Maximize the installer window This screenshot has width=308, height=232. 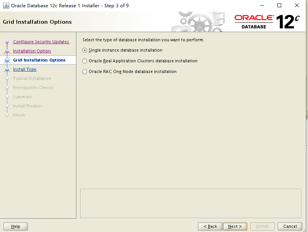[279, 5]
